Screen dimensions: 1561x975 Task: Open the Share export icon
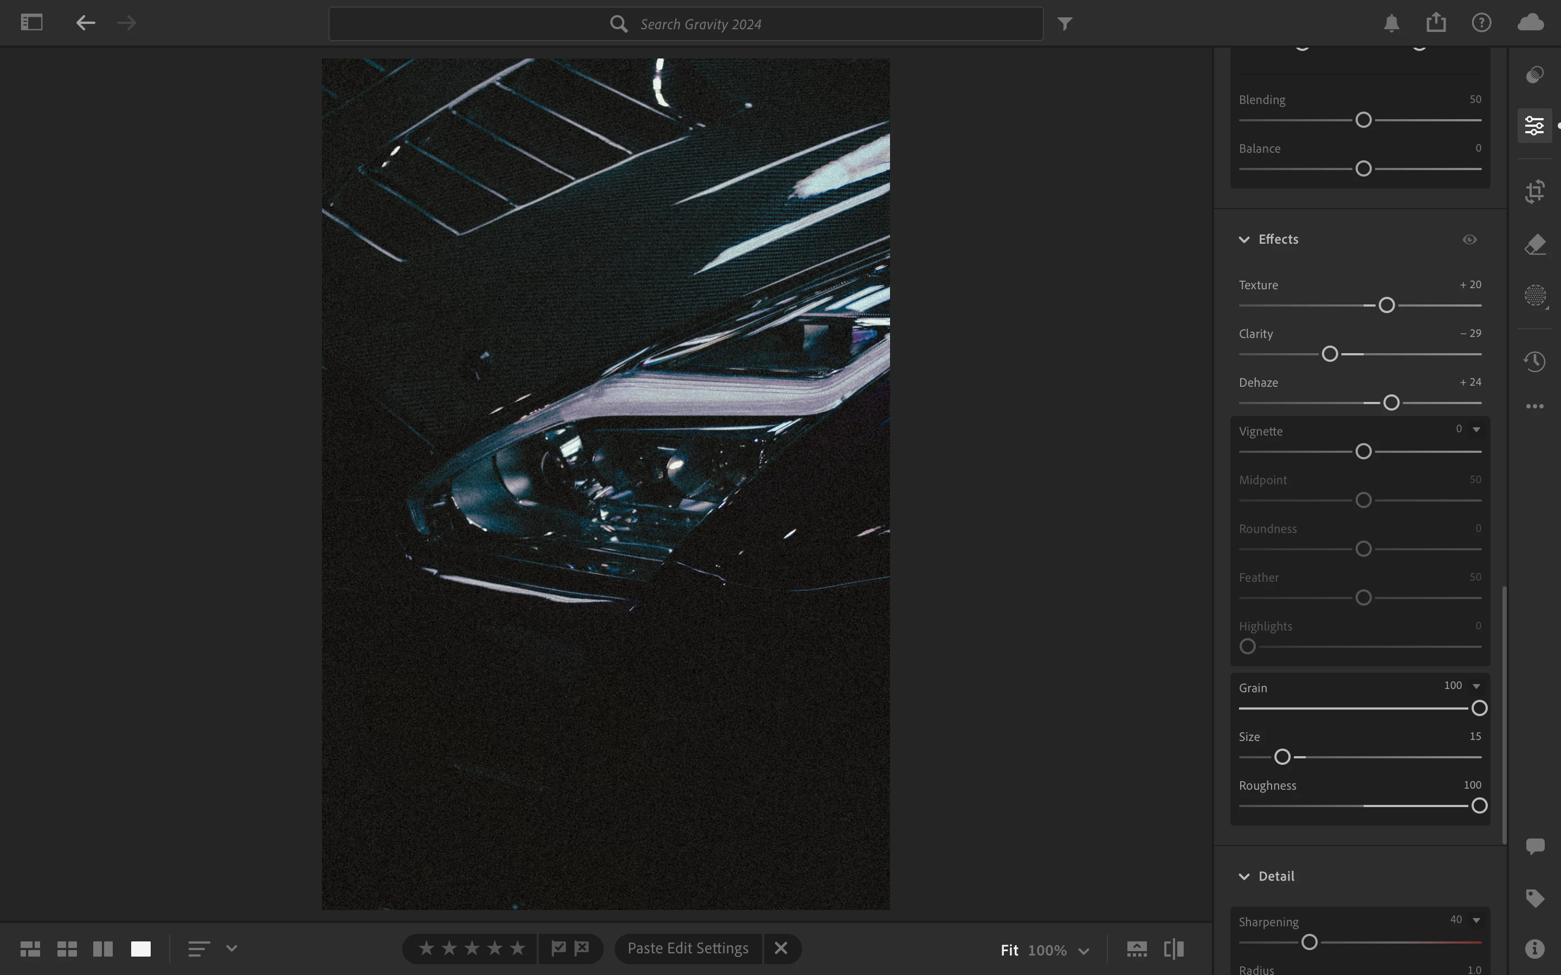tap(1436, 23)
